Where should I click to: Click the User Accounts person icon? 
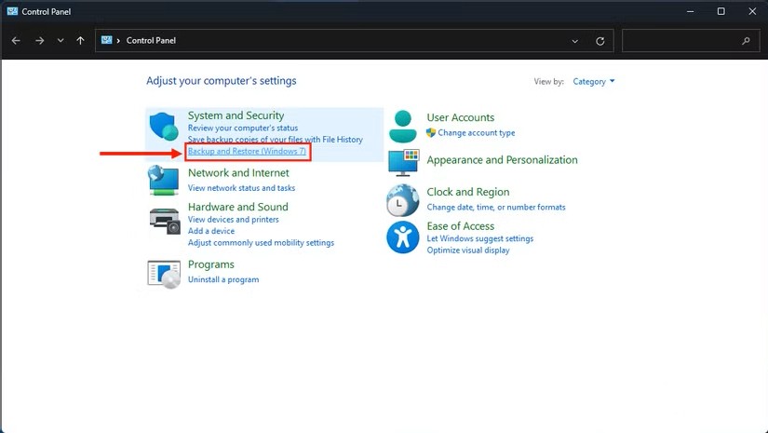pos(402,126)
